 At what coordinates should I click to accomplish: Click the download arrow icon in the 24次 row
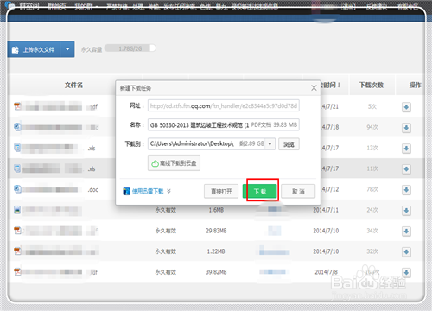406,211
